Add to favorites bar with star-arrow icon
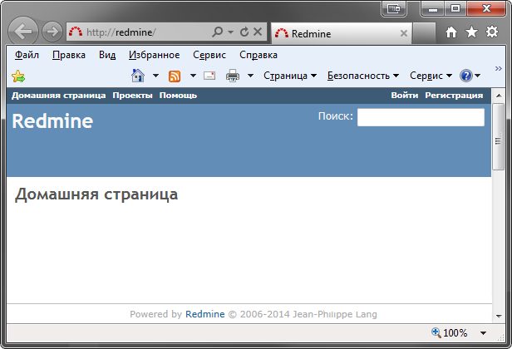This screenshot has height=349, width=512. 18,76
